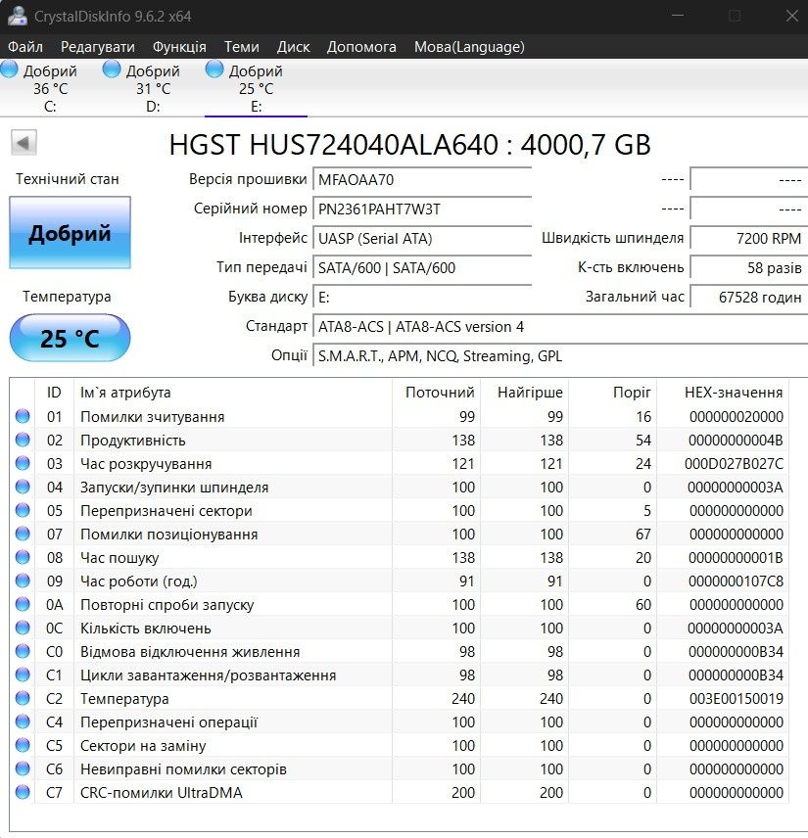Click status icon for 0A Повторні спроби запуску
The height and width of the screenshot is (838, 808).
point(23,604)
